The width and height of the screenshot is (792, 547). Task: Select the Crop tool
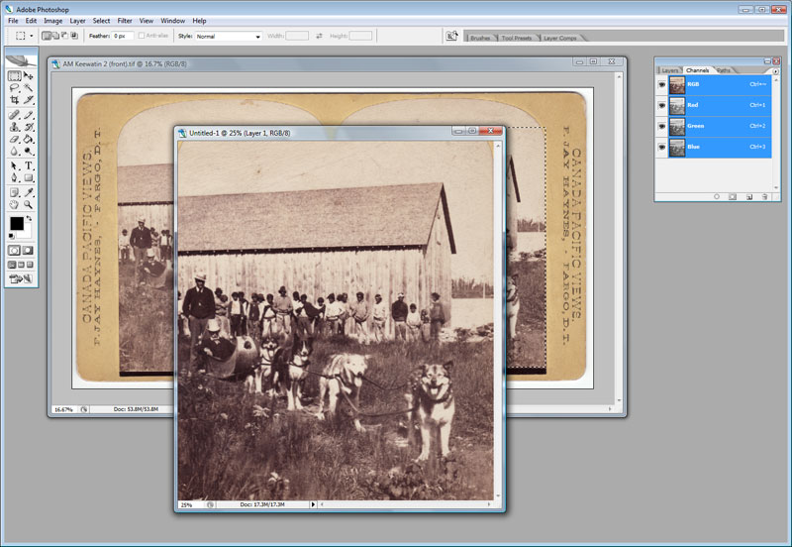(15, 100)
